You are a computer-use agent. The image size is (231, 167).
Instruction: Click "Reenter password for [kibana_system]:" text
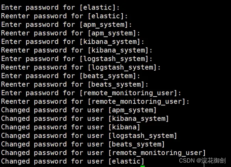coord(77,50)
